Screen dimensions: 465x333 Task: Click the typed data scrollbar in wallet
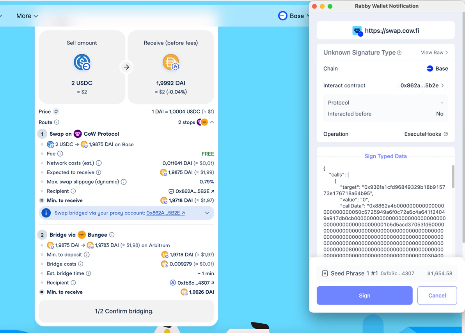point(453,177)
